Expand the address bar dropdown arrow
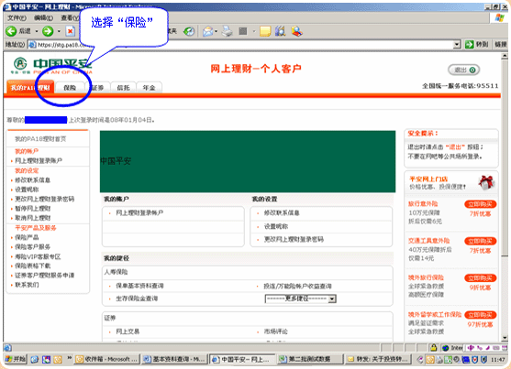The width and height of the screenshot is (511, 369). (x=457, y=45)
